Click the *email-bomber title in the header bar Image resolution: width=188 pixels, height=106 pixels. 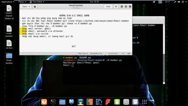[76, 5]
